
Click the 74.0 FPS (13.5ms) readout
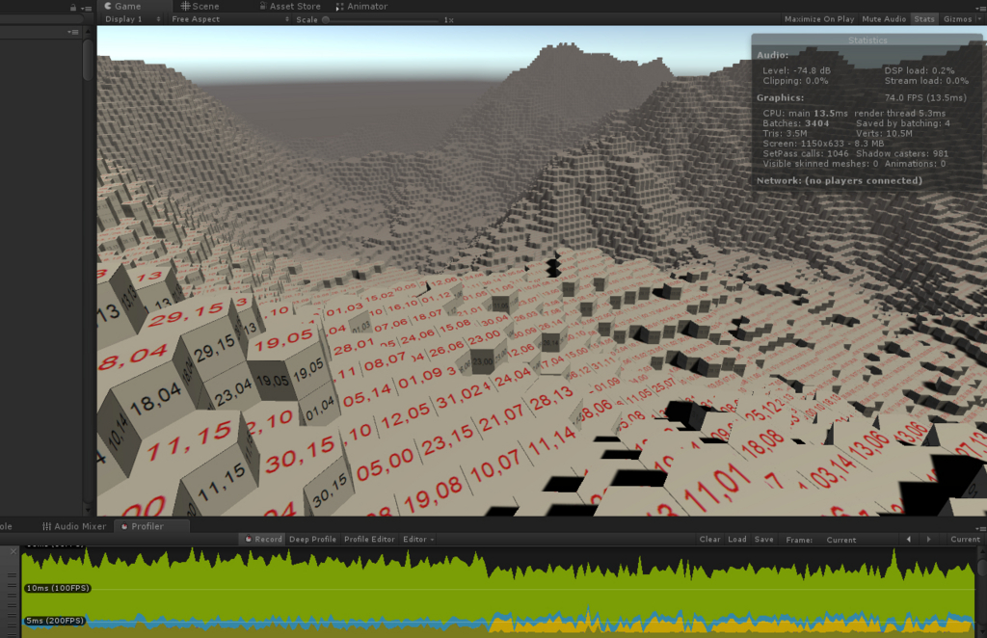coord(924,97)
